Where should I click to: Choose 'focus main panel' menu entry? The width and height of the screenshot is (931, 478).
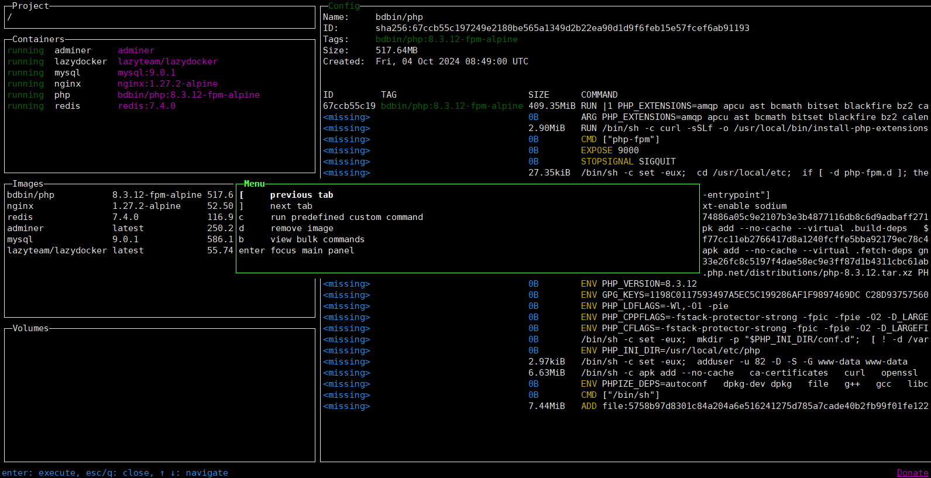coord(468,250)
